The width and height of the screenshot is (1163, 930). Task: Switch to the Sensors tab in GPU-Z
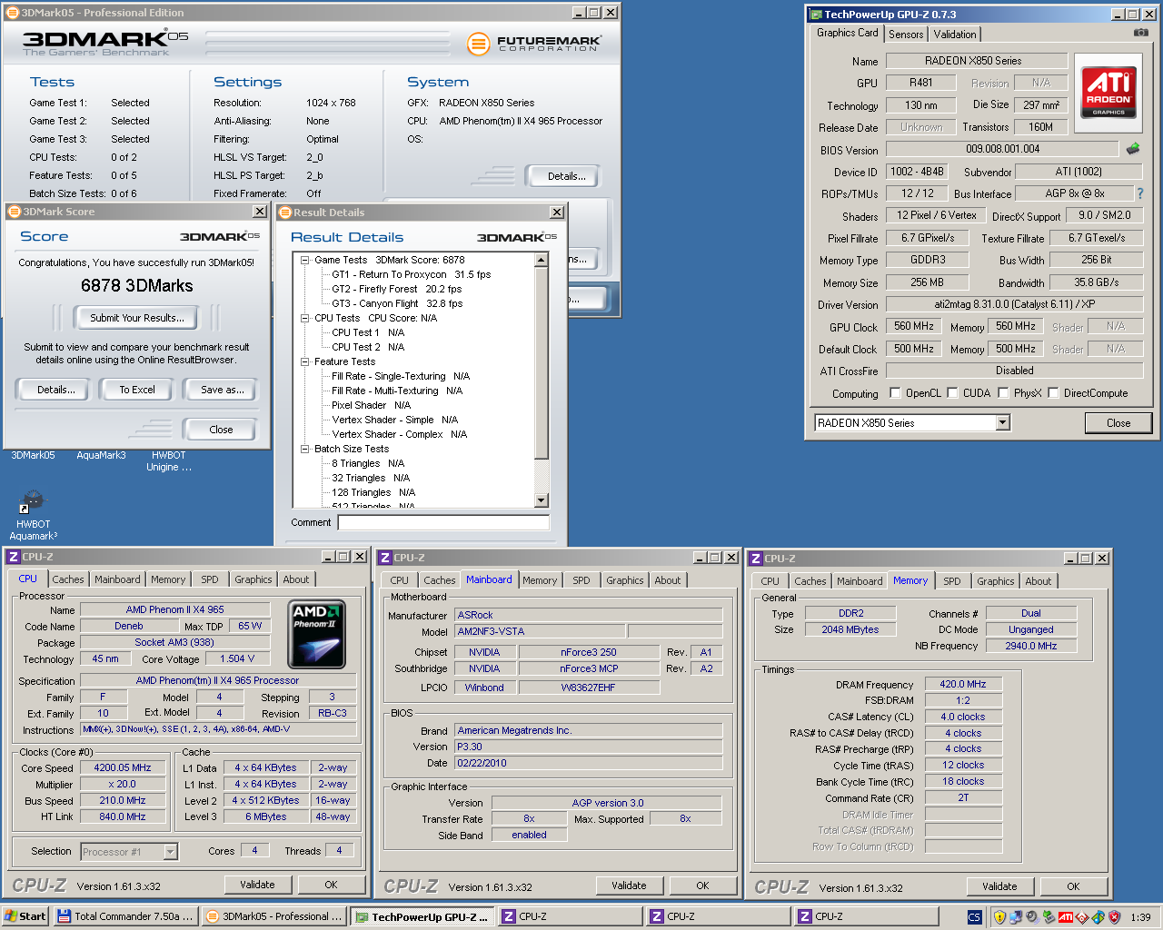906,35
